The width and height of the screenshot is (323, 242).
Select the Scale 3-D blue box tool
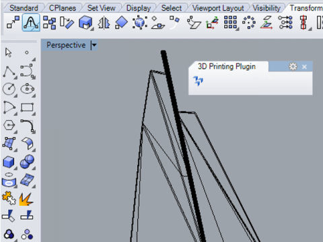tap(85, 22)
